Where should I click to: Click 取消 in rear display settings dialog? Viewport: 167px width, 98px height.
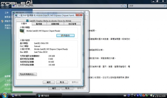[x=67, y=88]
